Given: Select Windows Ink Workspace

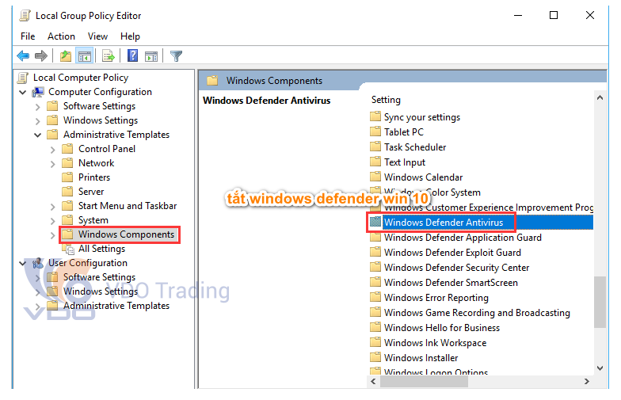Looking at the screenshot, I should point(435,342).
